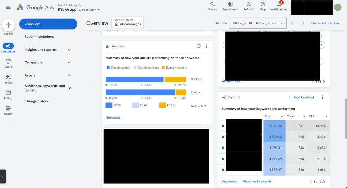Click the Refresh icon
The image size is (347, 188).
coord(248,4)
